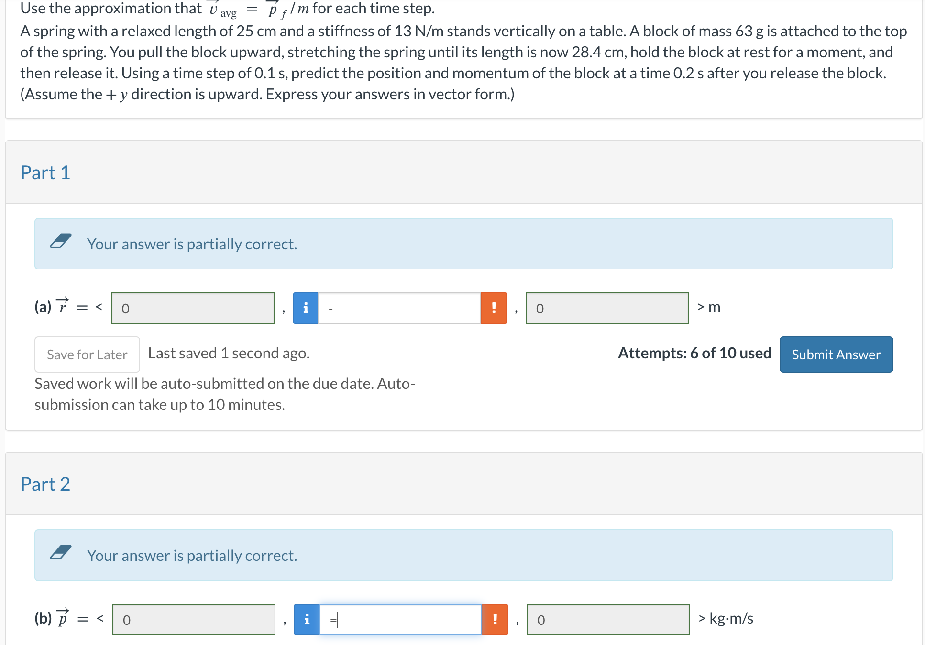925x645 pixels.
Task: Click the Part 1 section header
Action: 45,172
